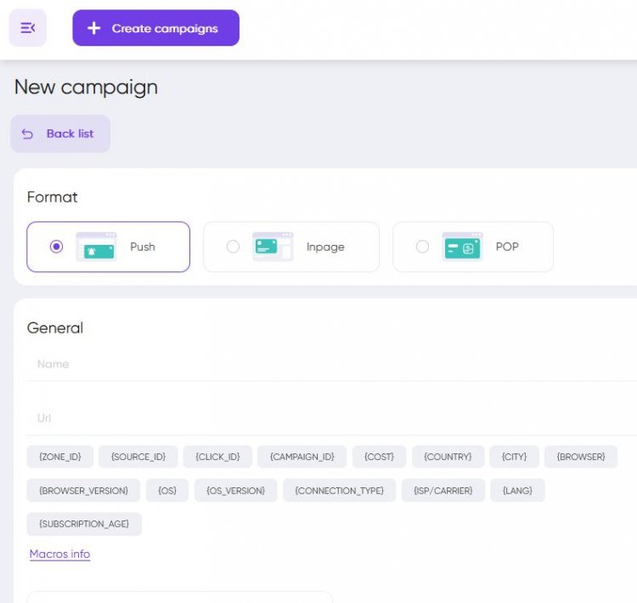Screen dimensions: 637x603
Task: Insert the {CAMPAIGN_ID} macro
Action: pos(302,457)
